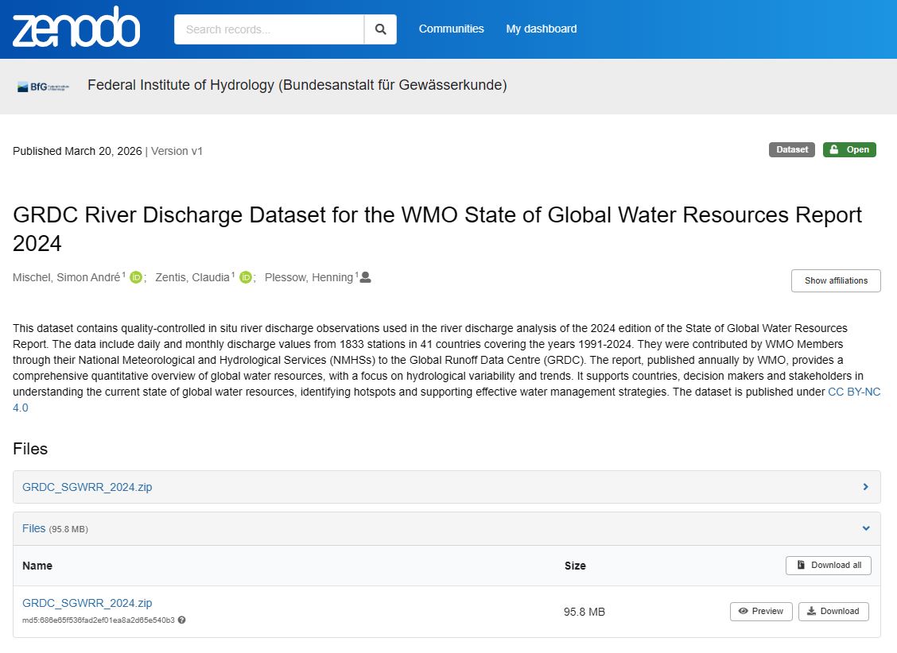
Task: Go to My dashboard
Action: 542,29
